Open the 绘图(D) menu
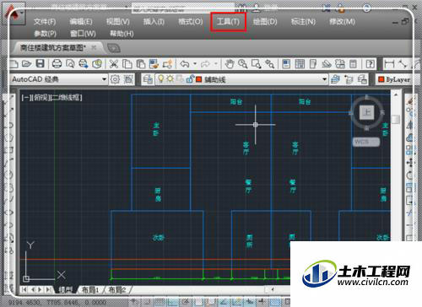 pos(265,22)
